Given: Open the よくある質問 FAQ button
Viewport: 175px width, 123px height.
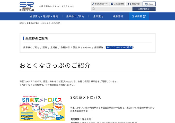Looking at the screenshot, I should 117,4.
